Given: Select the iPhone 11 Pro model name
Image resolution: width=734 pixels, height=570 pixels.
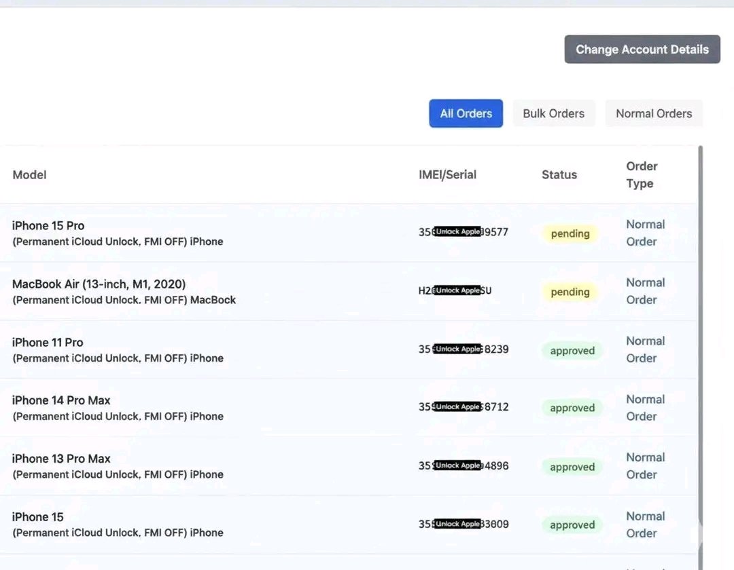Looking at the screenshot, I should coord(48,343).
